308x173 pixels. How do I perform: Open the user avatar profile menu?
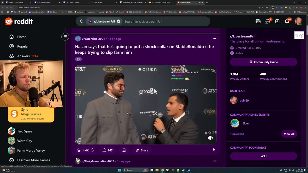click(298, 21)
